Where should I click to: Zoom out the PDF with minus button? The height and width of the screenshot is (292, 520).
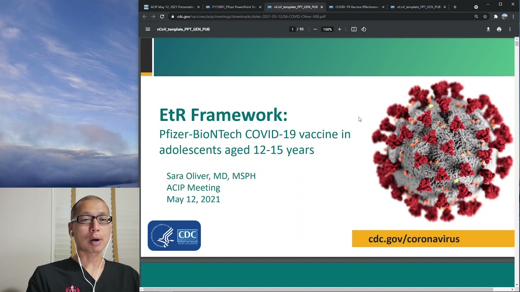coord(315,29)
